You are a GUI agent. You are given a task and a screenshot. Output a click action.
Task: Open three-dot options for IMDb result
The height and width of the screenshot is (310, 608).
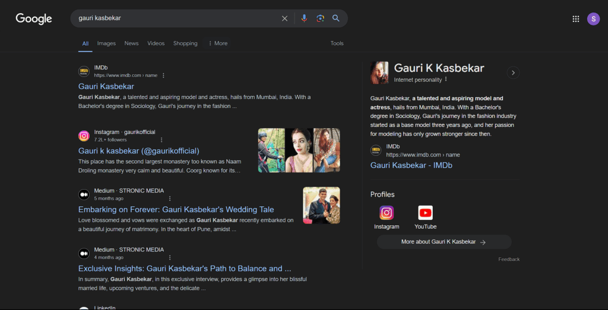click(x=163, y=75)
